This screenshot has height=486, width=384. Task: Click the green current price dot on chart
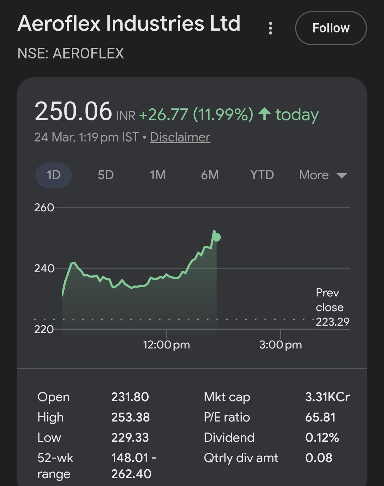click(217, 237)
